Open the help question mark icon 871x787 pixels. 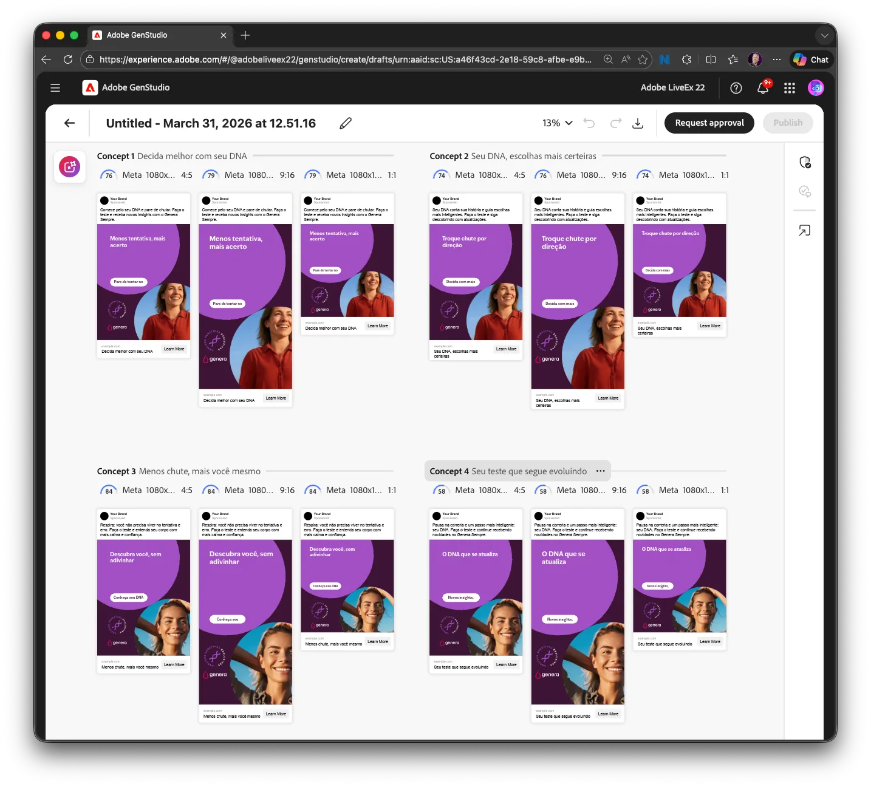(736, 88)
